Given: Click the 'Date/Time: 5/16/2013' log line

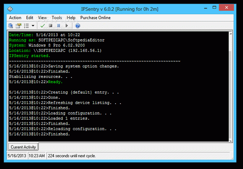Looking at the screenshot, I should click(x=45, y=35).
